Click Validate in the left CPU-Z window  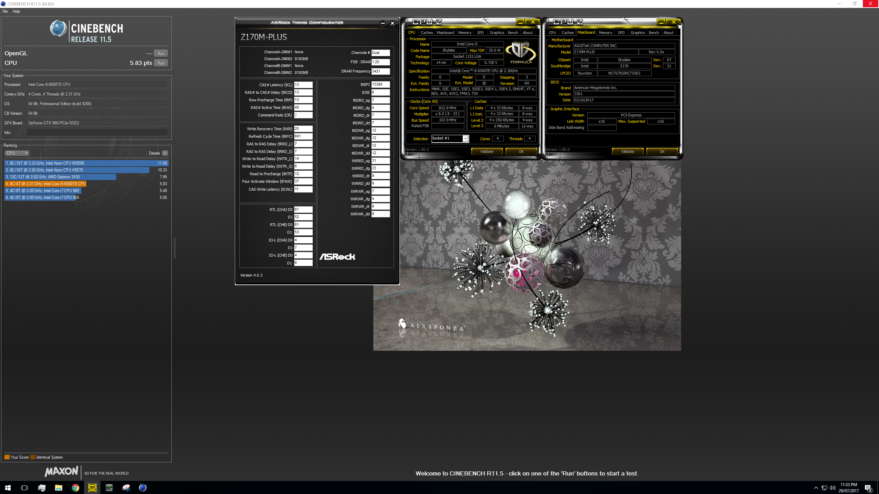487,151
